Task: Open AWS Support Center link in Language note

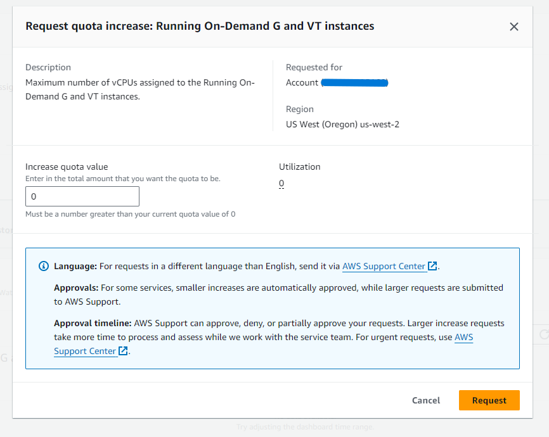Action: 384,267
